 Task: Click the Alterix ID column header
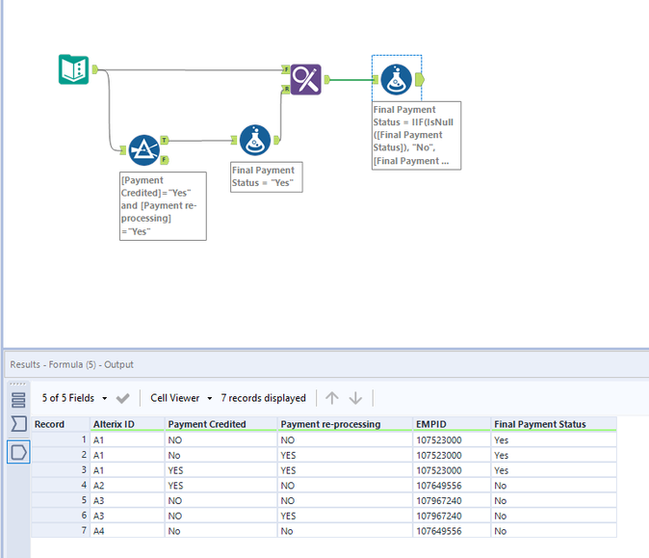tap(127, 424)
